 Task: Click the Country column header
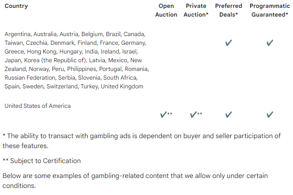pyautogui.click(x=16, y=6)
